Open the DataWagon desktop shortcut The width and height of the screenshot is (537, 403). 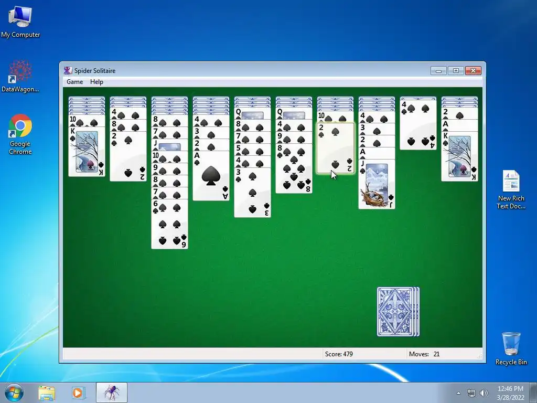pos(20,76)
